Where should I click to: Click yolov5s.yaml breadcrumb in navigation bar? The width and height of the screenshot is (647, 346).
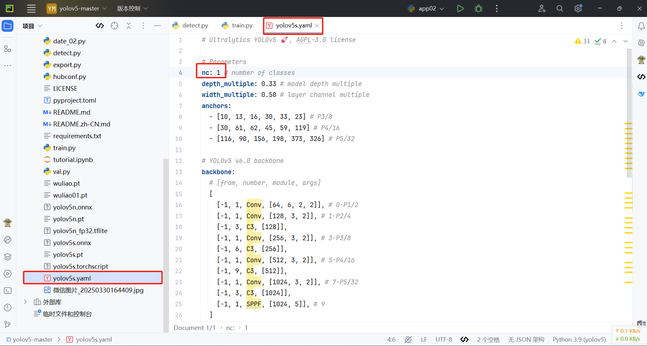point(89,340)
